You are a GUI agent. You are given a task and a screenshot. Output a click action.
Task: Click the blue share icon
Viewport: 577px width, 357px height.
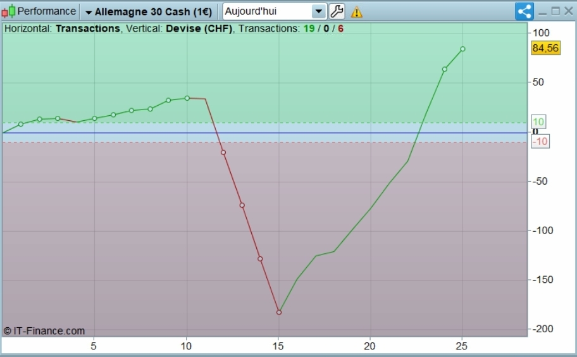tap(524, 11)
